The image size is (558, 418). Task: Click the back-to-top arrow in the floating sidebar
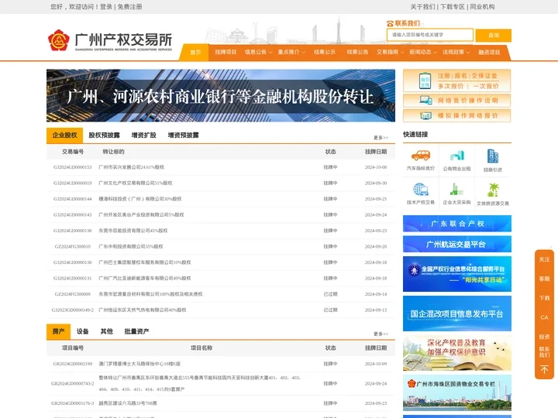click(544, 370)
